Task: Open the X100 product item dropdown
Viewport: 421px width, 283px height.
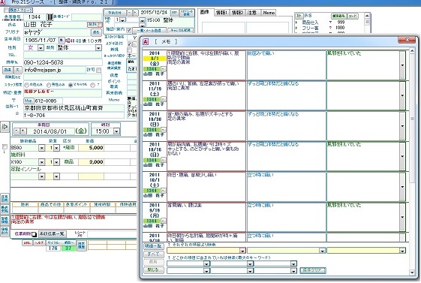Action: (41, 162)
